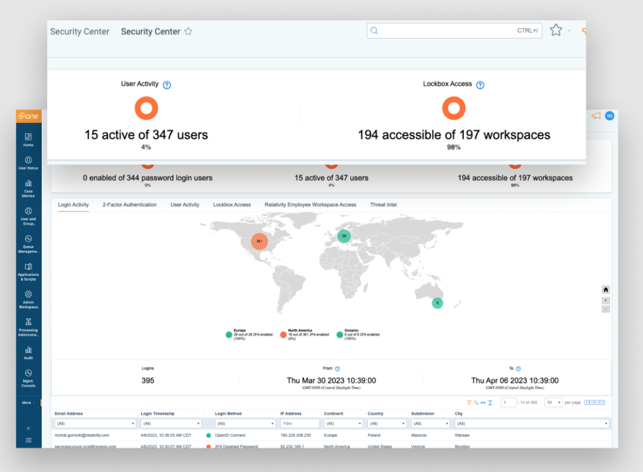Switch to 2-Factor Authentication tab

pyautogui.click(x=129, y=205)
